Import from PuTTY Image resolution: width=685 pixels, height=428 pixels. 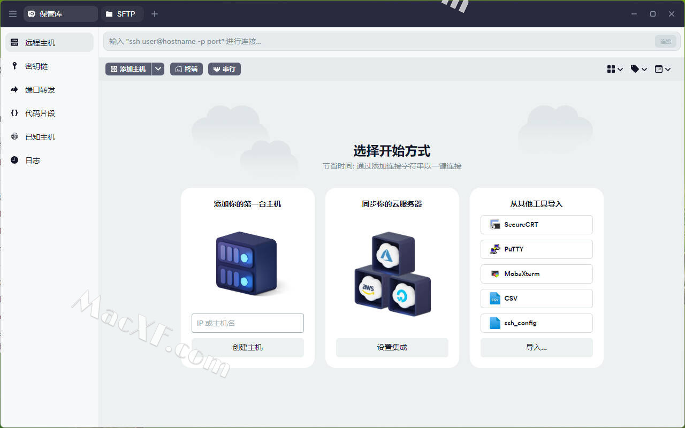(537, 249)
